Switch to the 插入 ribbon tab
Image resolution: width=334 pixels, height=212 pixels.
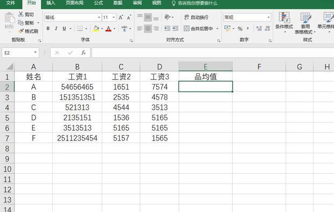(51, 3)
